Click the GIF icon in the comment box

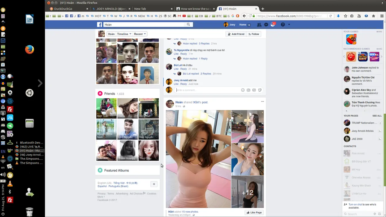[x=254, y=90]
